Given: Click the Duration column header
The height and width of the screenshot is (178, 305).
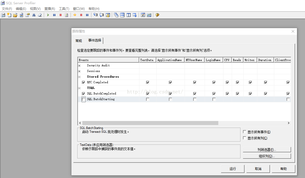Looking at the screenshot, I should (265, 60).
